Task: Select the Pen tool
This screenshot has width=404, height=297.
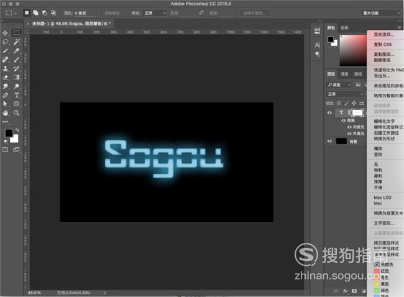Action: (x=5, y=95)
